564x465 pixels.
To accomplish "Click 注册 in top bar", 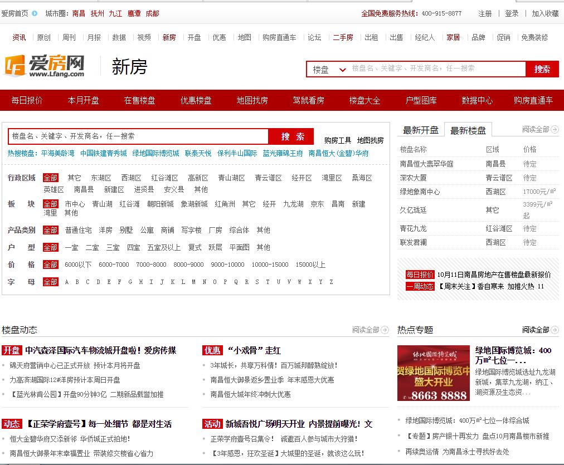I will 484,14.
